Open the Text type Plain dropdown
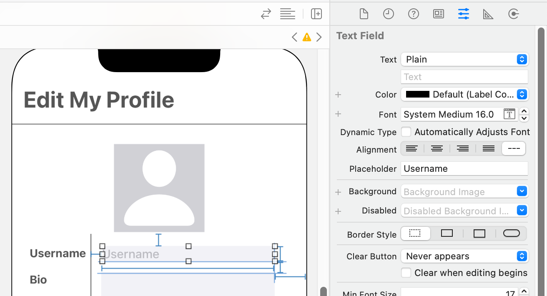 (x=464, y=59)
